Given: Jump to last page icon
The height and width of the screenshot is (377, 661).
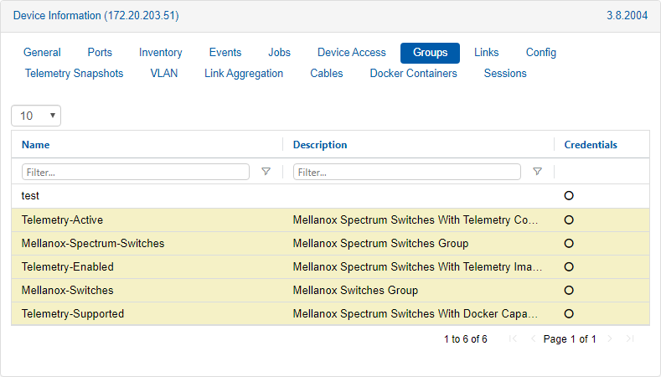Looking at the screenshot, I should click(630, 339).
